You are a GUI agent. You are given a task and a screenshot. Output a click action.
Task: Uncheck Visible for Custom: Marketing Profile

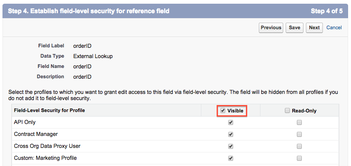coord(231,158)
